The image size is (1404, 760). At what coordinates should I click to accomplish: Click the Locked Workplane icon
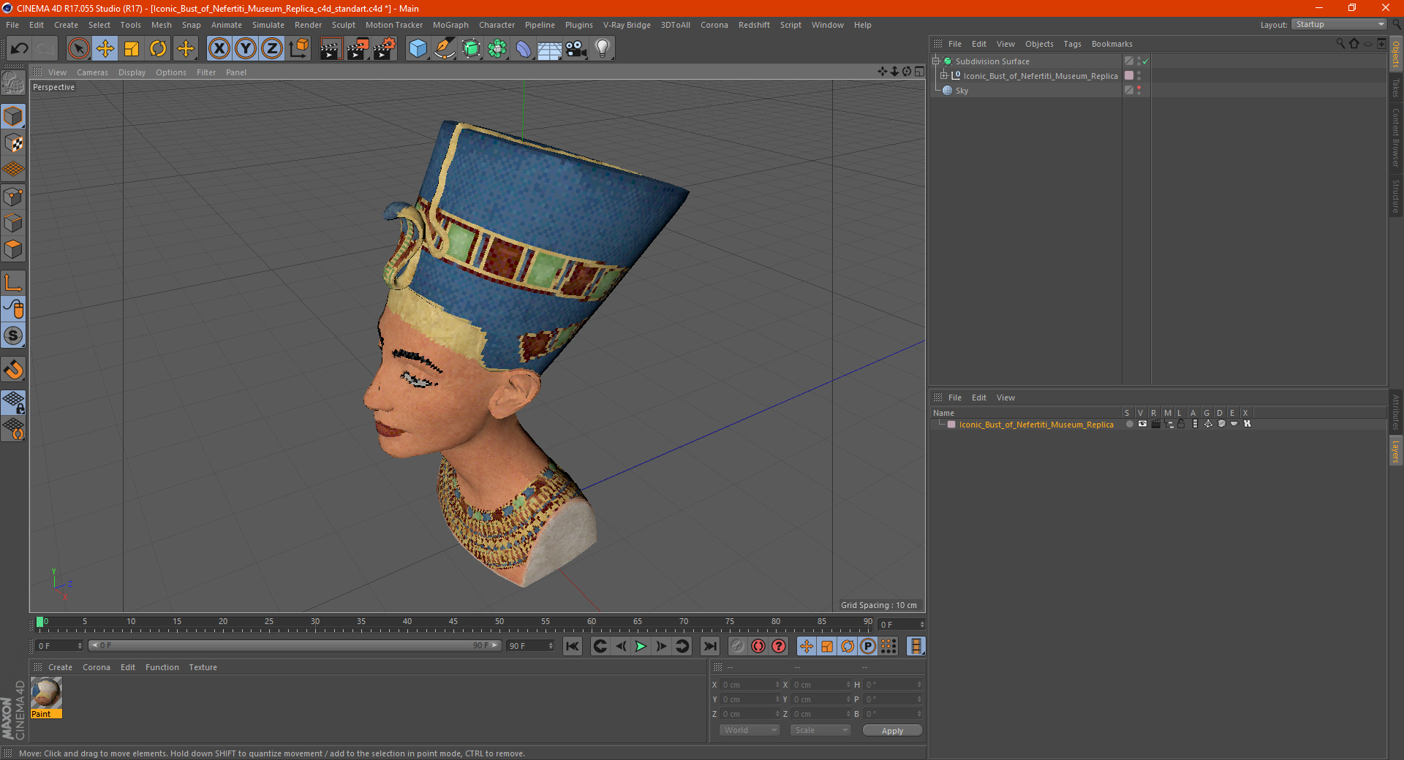pos(14,402)
